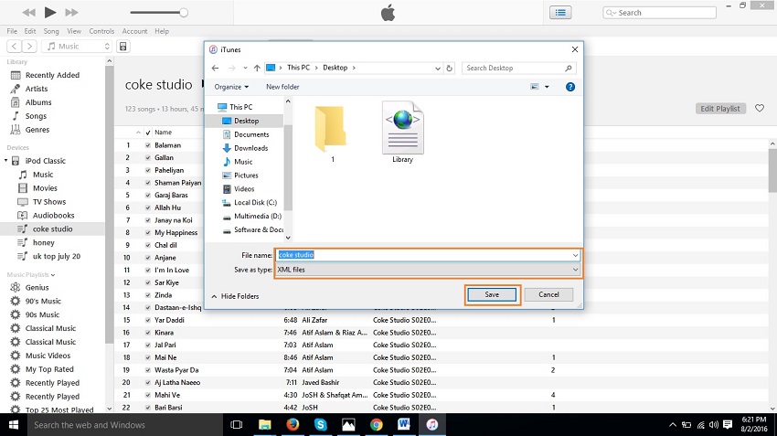Screen dimensions: 777x436
Task: Click the Save button
Action: click(x=492, y=294)
